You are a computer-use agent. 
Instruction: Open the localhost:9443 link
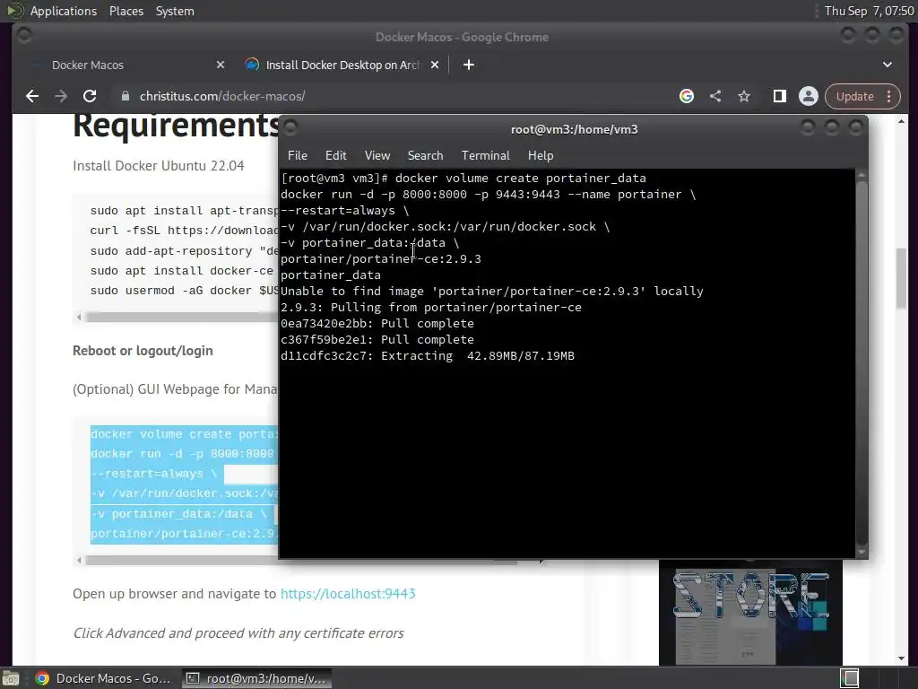(348, 594)
